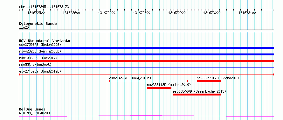Select the RefSeq Genes track title
Screen dimensions: 283x120
click(x=32, y=109)
